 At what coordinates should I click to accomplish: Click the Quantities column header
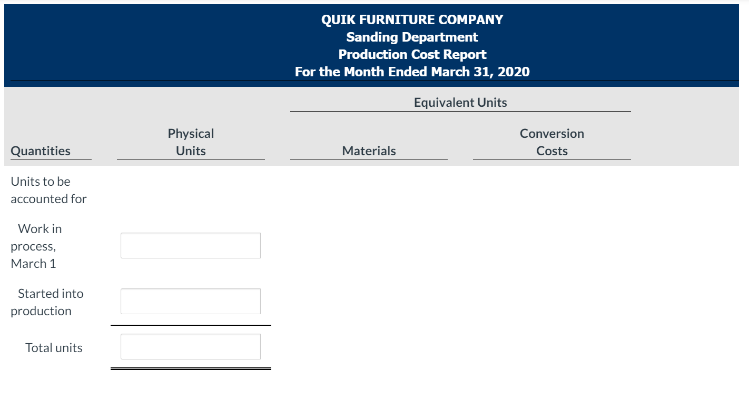pos(40,151)
